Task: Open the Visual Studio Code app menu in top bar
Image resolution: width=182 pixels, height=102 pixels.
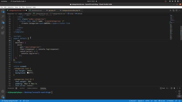Action: pyautogui.click(x=18, y=1)
